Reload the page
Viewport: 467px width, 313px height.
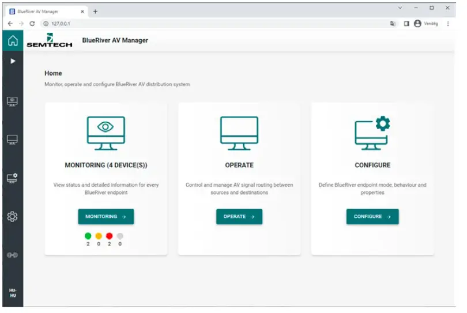click(32, 24)
